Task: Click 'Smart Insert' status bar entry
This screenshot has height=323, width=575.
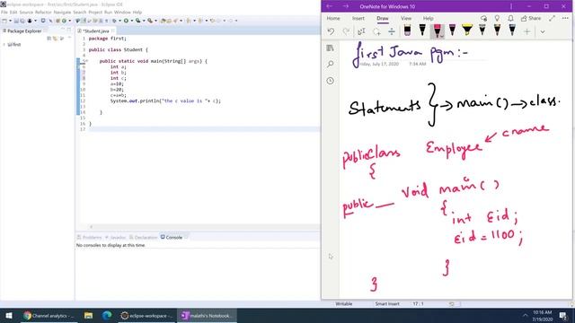Action: coord(387,303)
